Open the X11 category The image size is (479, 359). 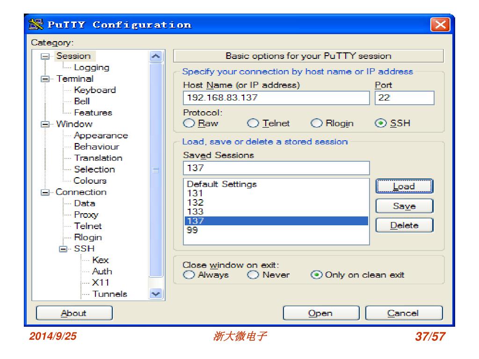click(x=101, y=282)
